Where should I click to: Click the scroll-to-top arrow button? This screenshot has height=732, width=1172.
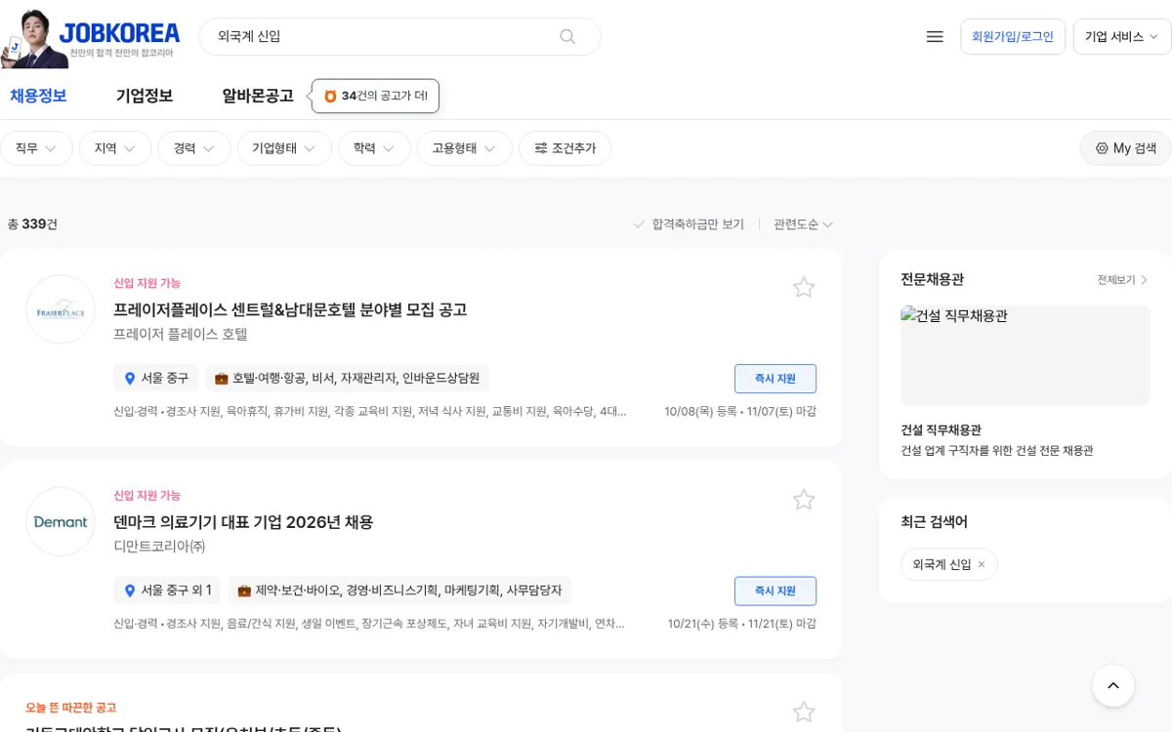point(1113,686)
